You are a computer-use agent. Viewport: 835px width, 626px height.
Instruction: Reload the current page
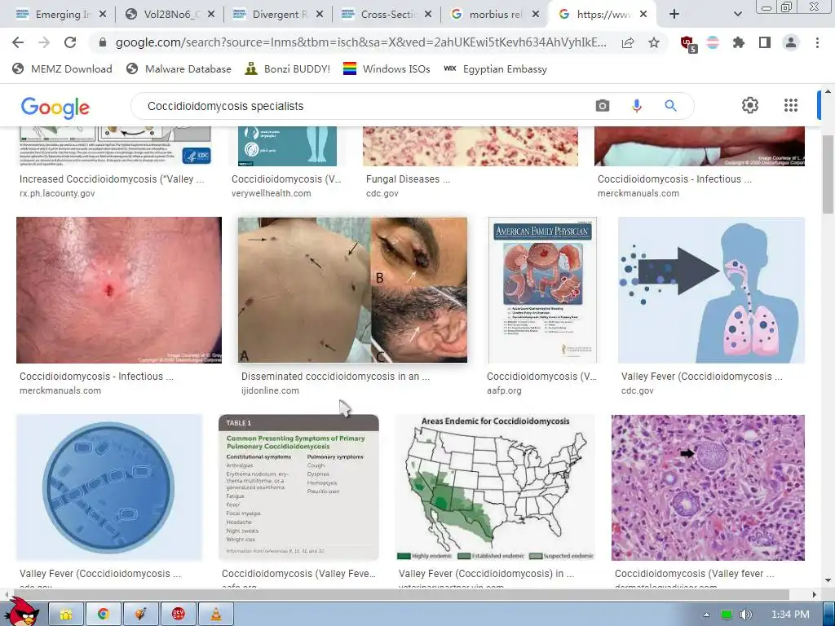[x=70, y=42]
